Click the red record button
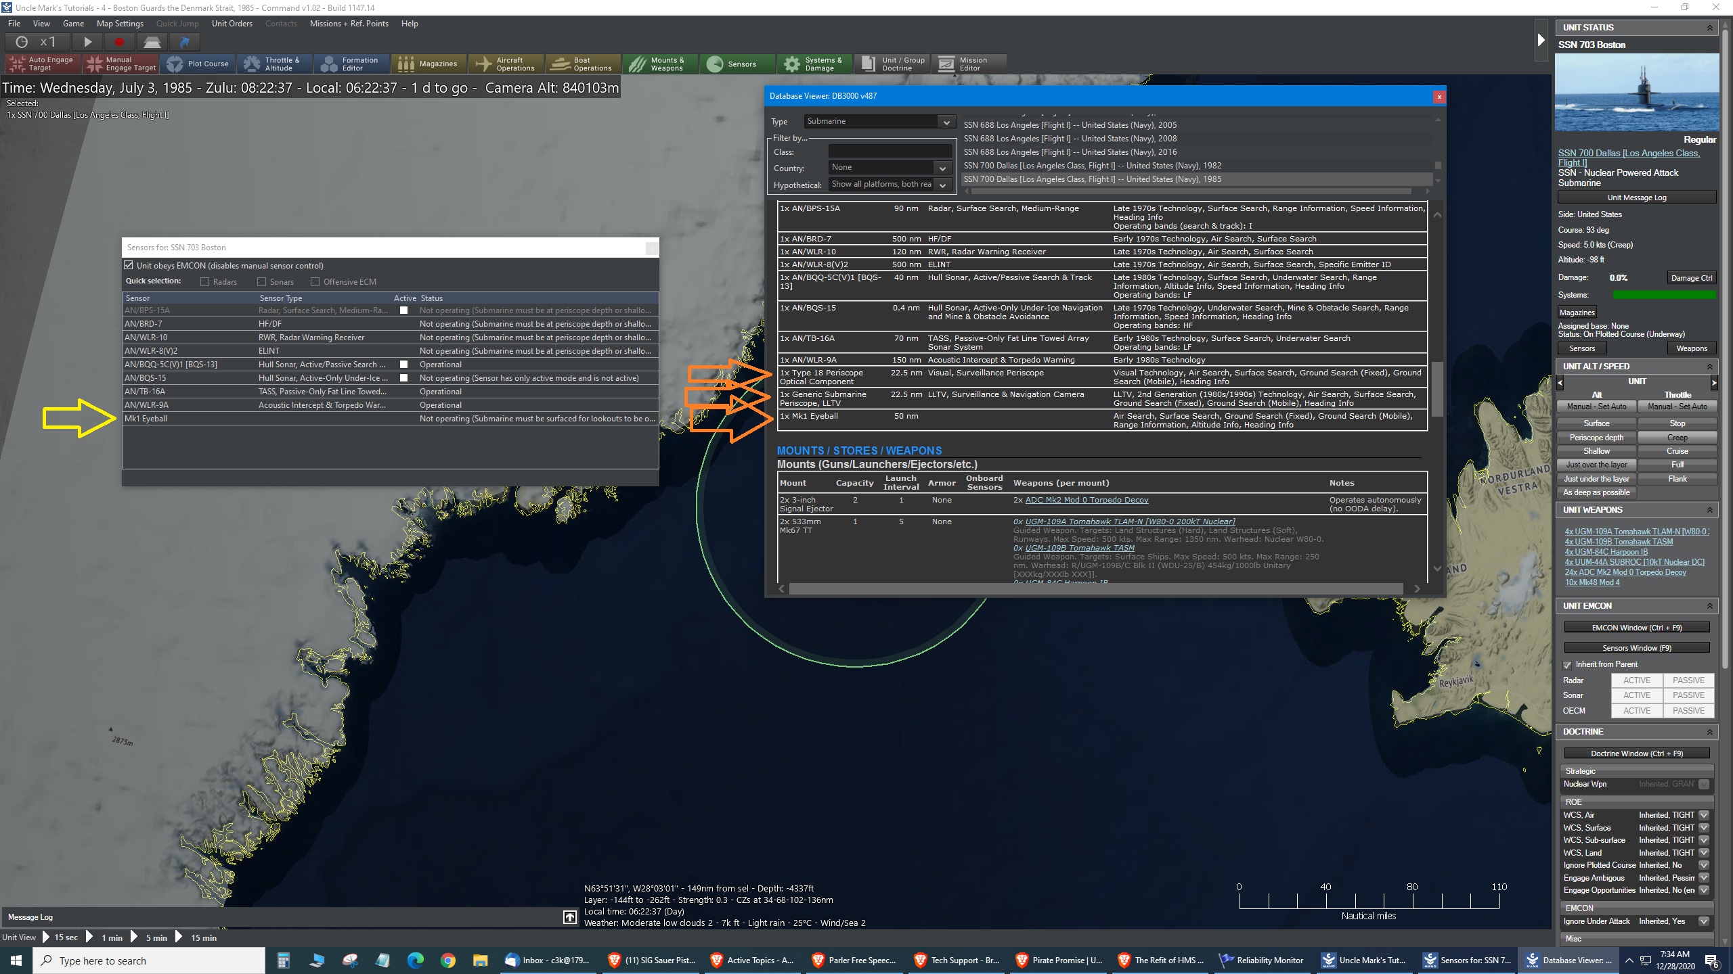The height and width of the screenshot is (974, 1733). pyautogui.click(x=119, y=42)
